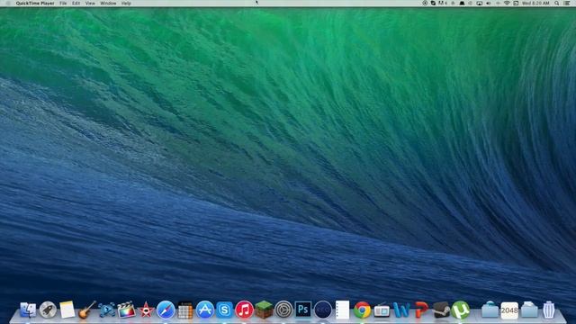
Task: Open dock folder left of 2048
Action: [x=490, y=310]
